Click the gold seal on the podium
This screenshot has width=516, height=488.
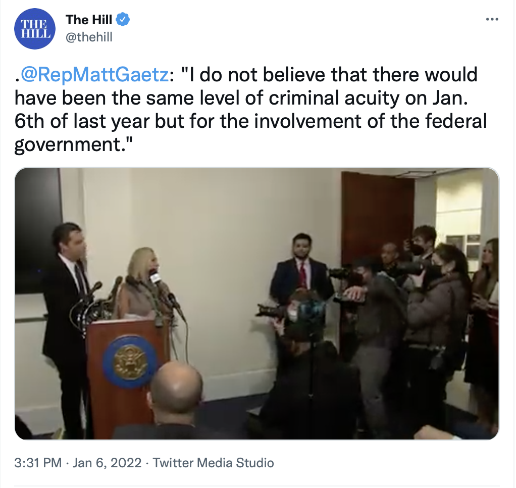pos(130,362)
